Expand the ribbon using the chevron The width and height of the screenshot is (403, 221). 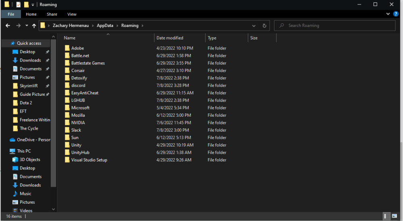[x=389, y=14]
